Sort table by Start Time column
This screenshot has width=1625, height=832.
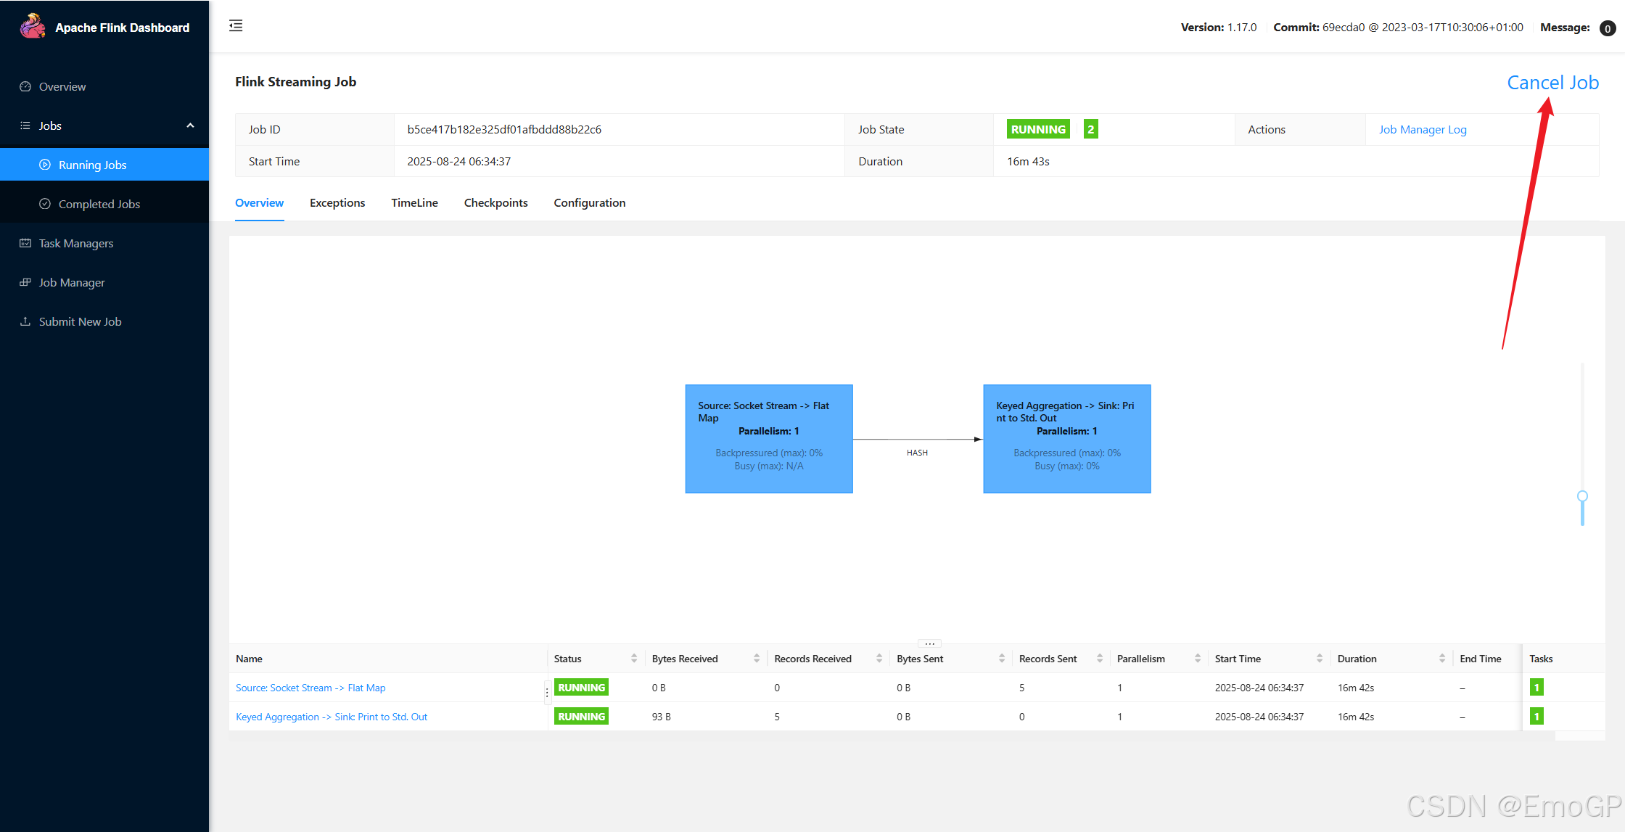point(1320,659)
